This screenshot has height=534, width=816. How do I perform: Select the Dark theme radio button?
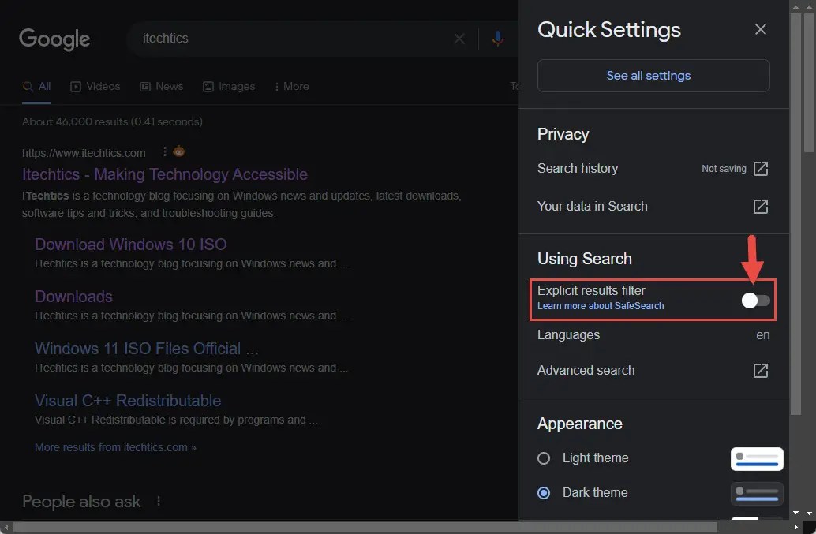543,492
